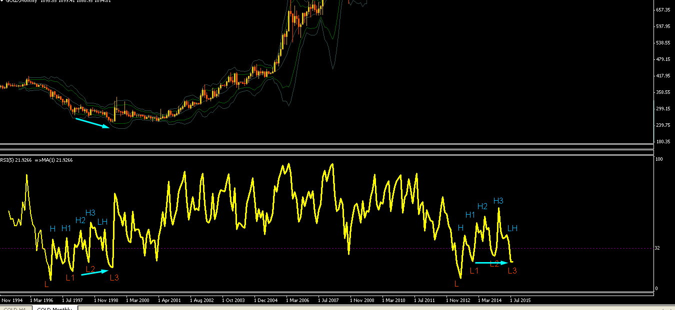
Task: Click the RSI(5) 21.9266 indicator label
Action: pyautogui.click(x=16, y=160)
